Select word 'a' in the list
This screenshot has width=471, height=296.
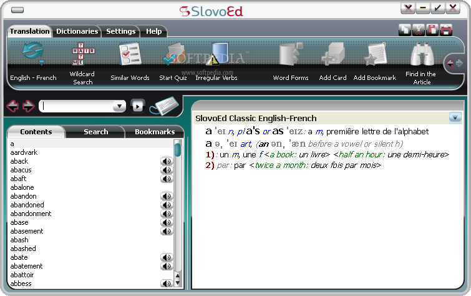[91, 144]
